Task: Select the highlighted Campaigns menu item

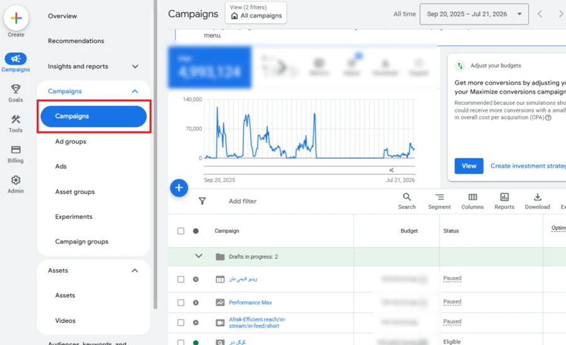Action: tap(94, 116)
